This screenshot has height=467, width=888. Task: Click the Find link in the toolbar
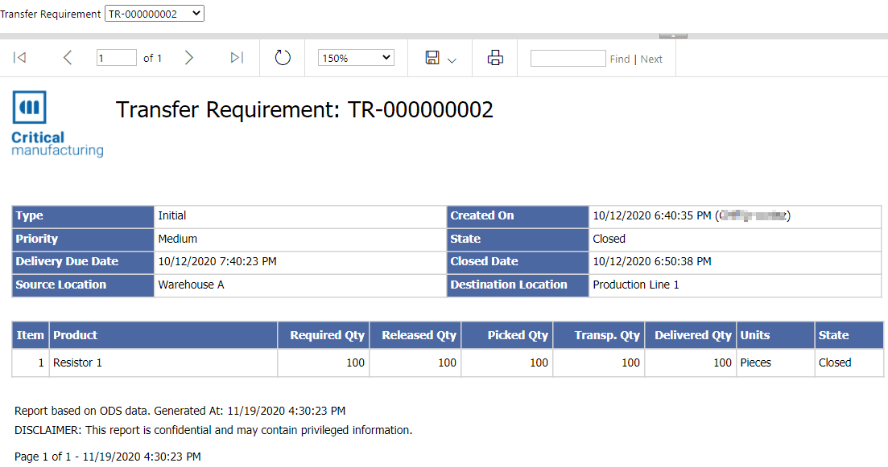pos(620,59)
